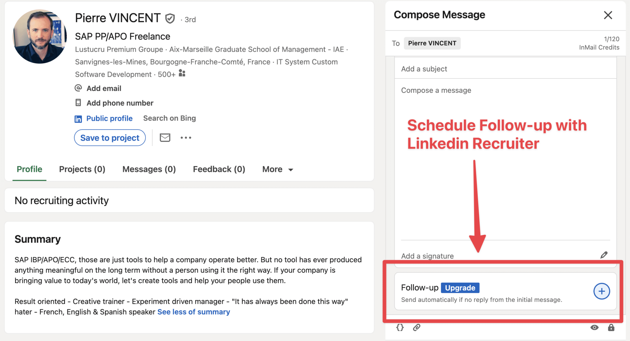Collapse the summary via See less of summary
Image resolution: width=630 pixels, height=341 pixels.
(193, 311)
